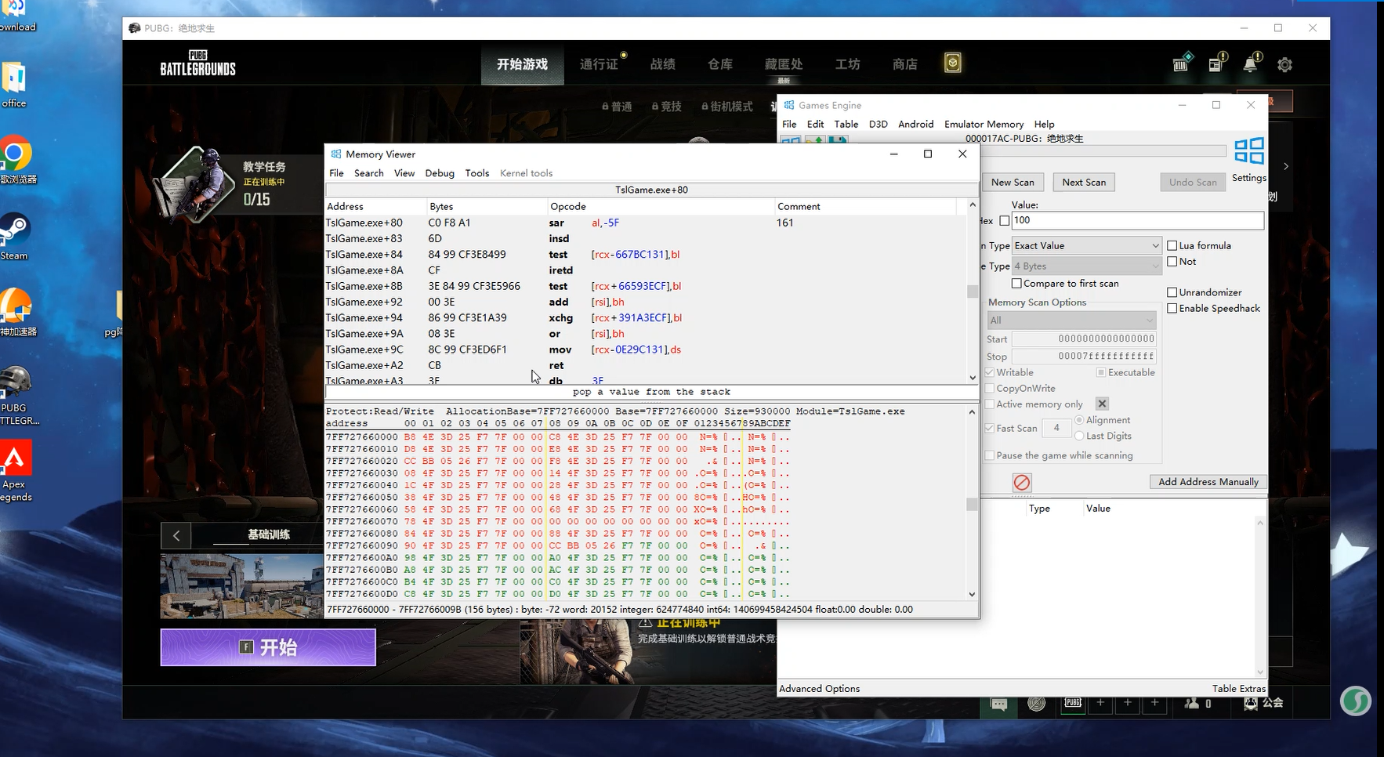Screen dimensions: 1384x757
Task: Open the Apex Legends desktop icon
Action: tap(16, 458)
